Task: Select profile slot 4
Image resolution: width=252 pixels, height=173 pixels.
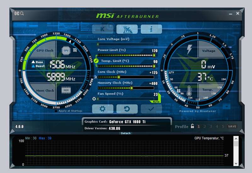Action: [217, 126]
